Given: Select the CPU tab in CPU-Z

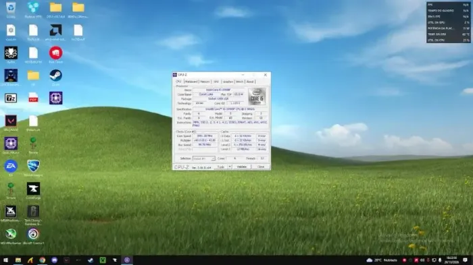Looking at the screenshot, I should (178, 82).
